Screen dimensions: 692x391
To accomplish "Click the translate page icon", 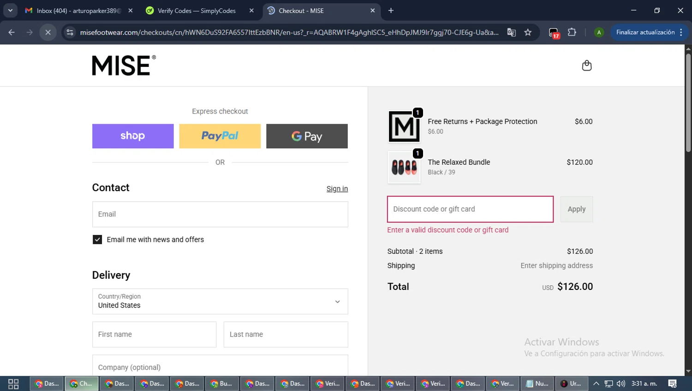I will (x=512, y=32).
